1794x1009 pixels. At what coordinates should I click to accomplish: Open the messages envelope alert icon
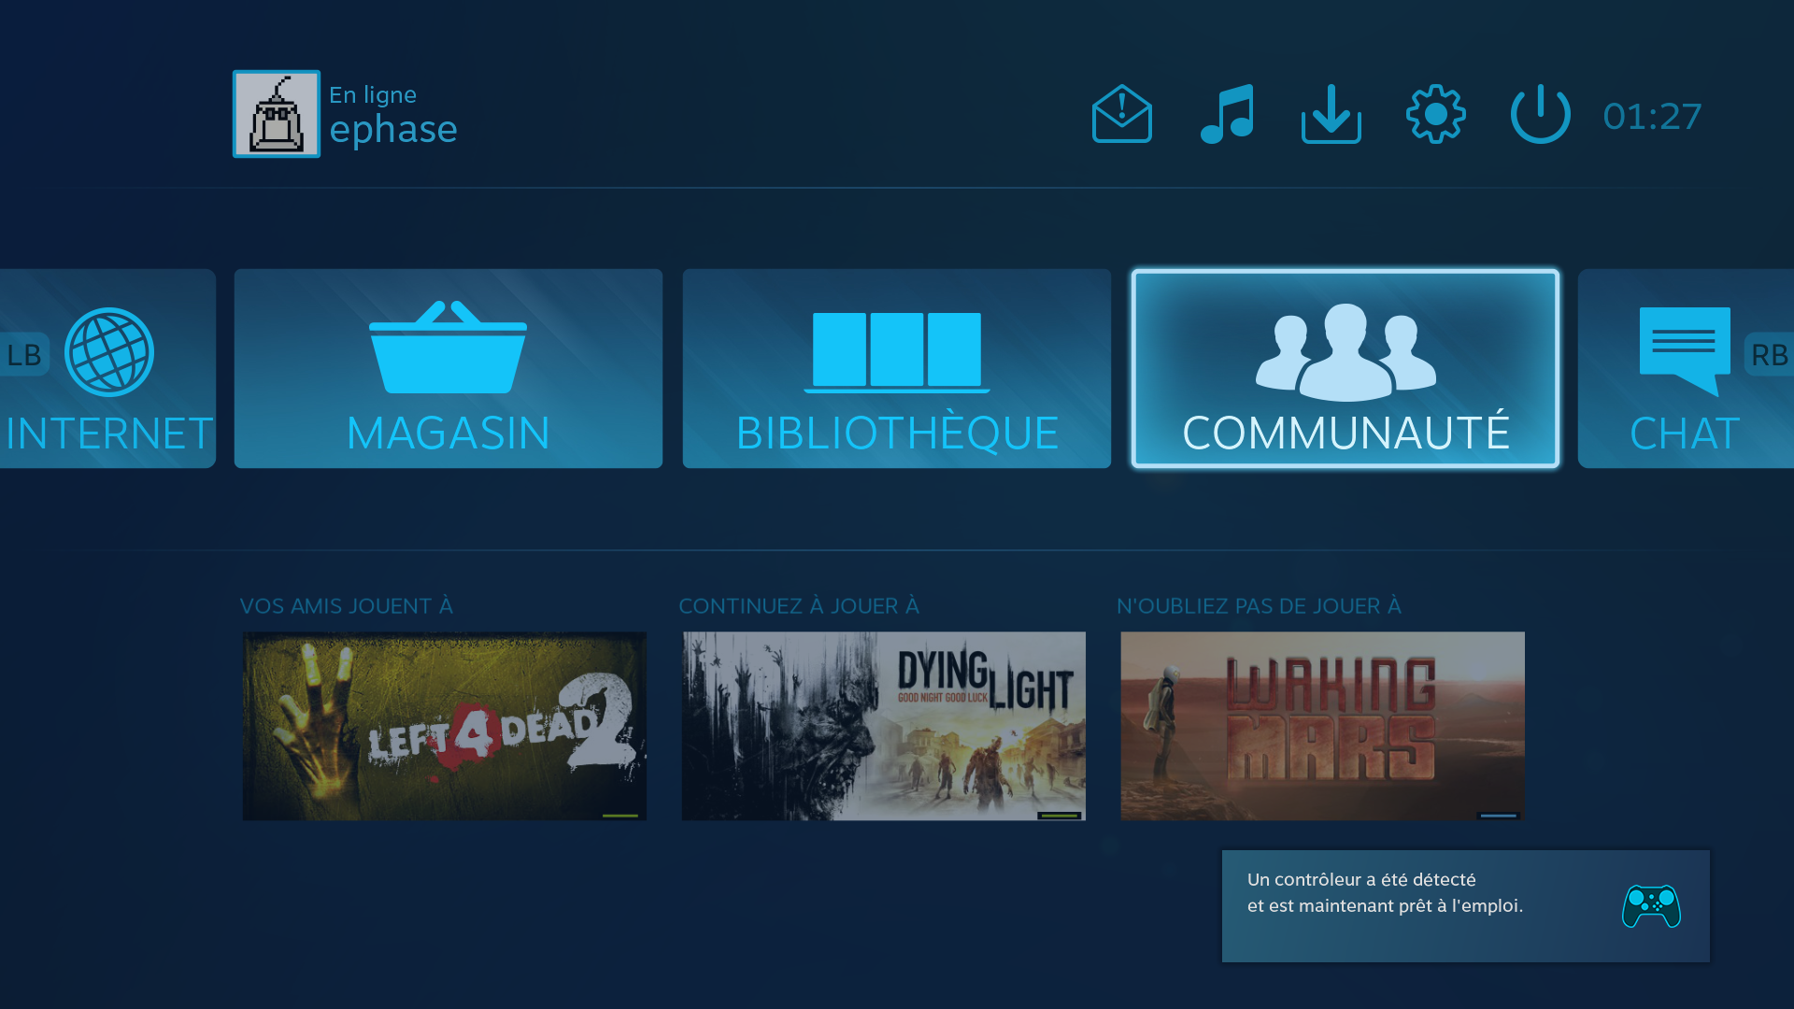coord(1121,114)
